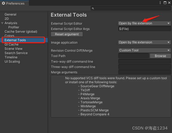The image size is (172, 133).
Task: Open Scene View preferences
Action: (x=13, y=49)
